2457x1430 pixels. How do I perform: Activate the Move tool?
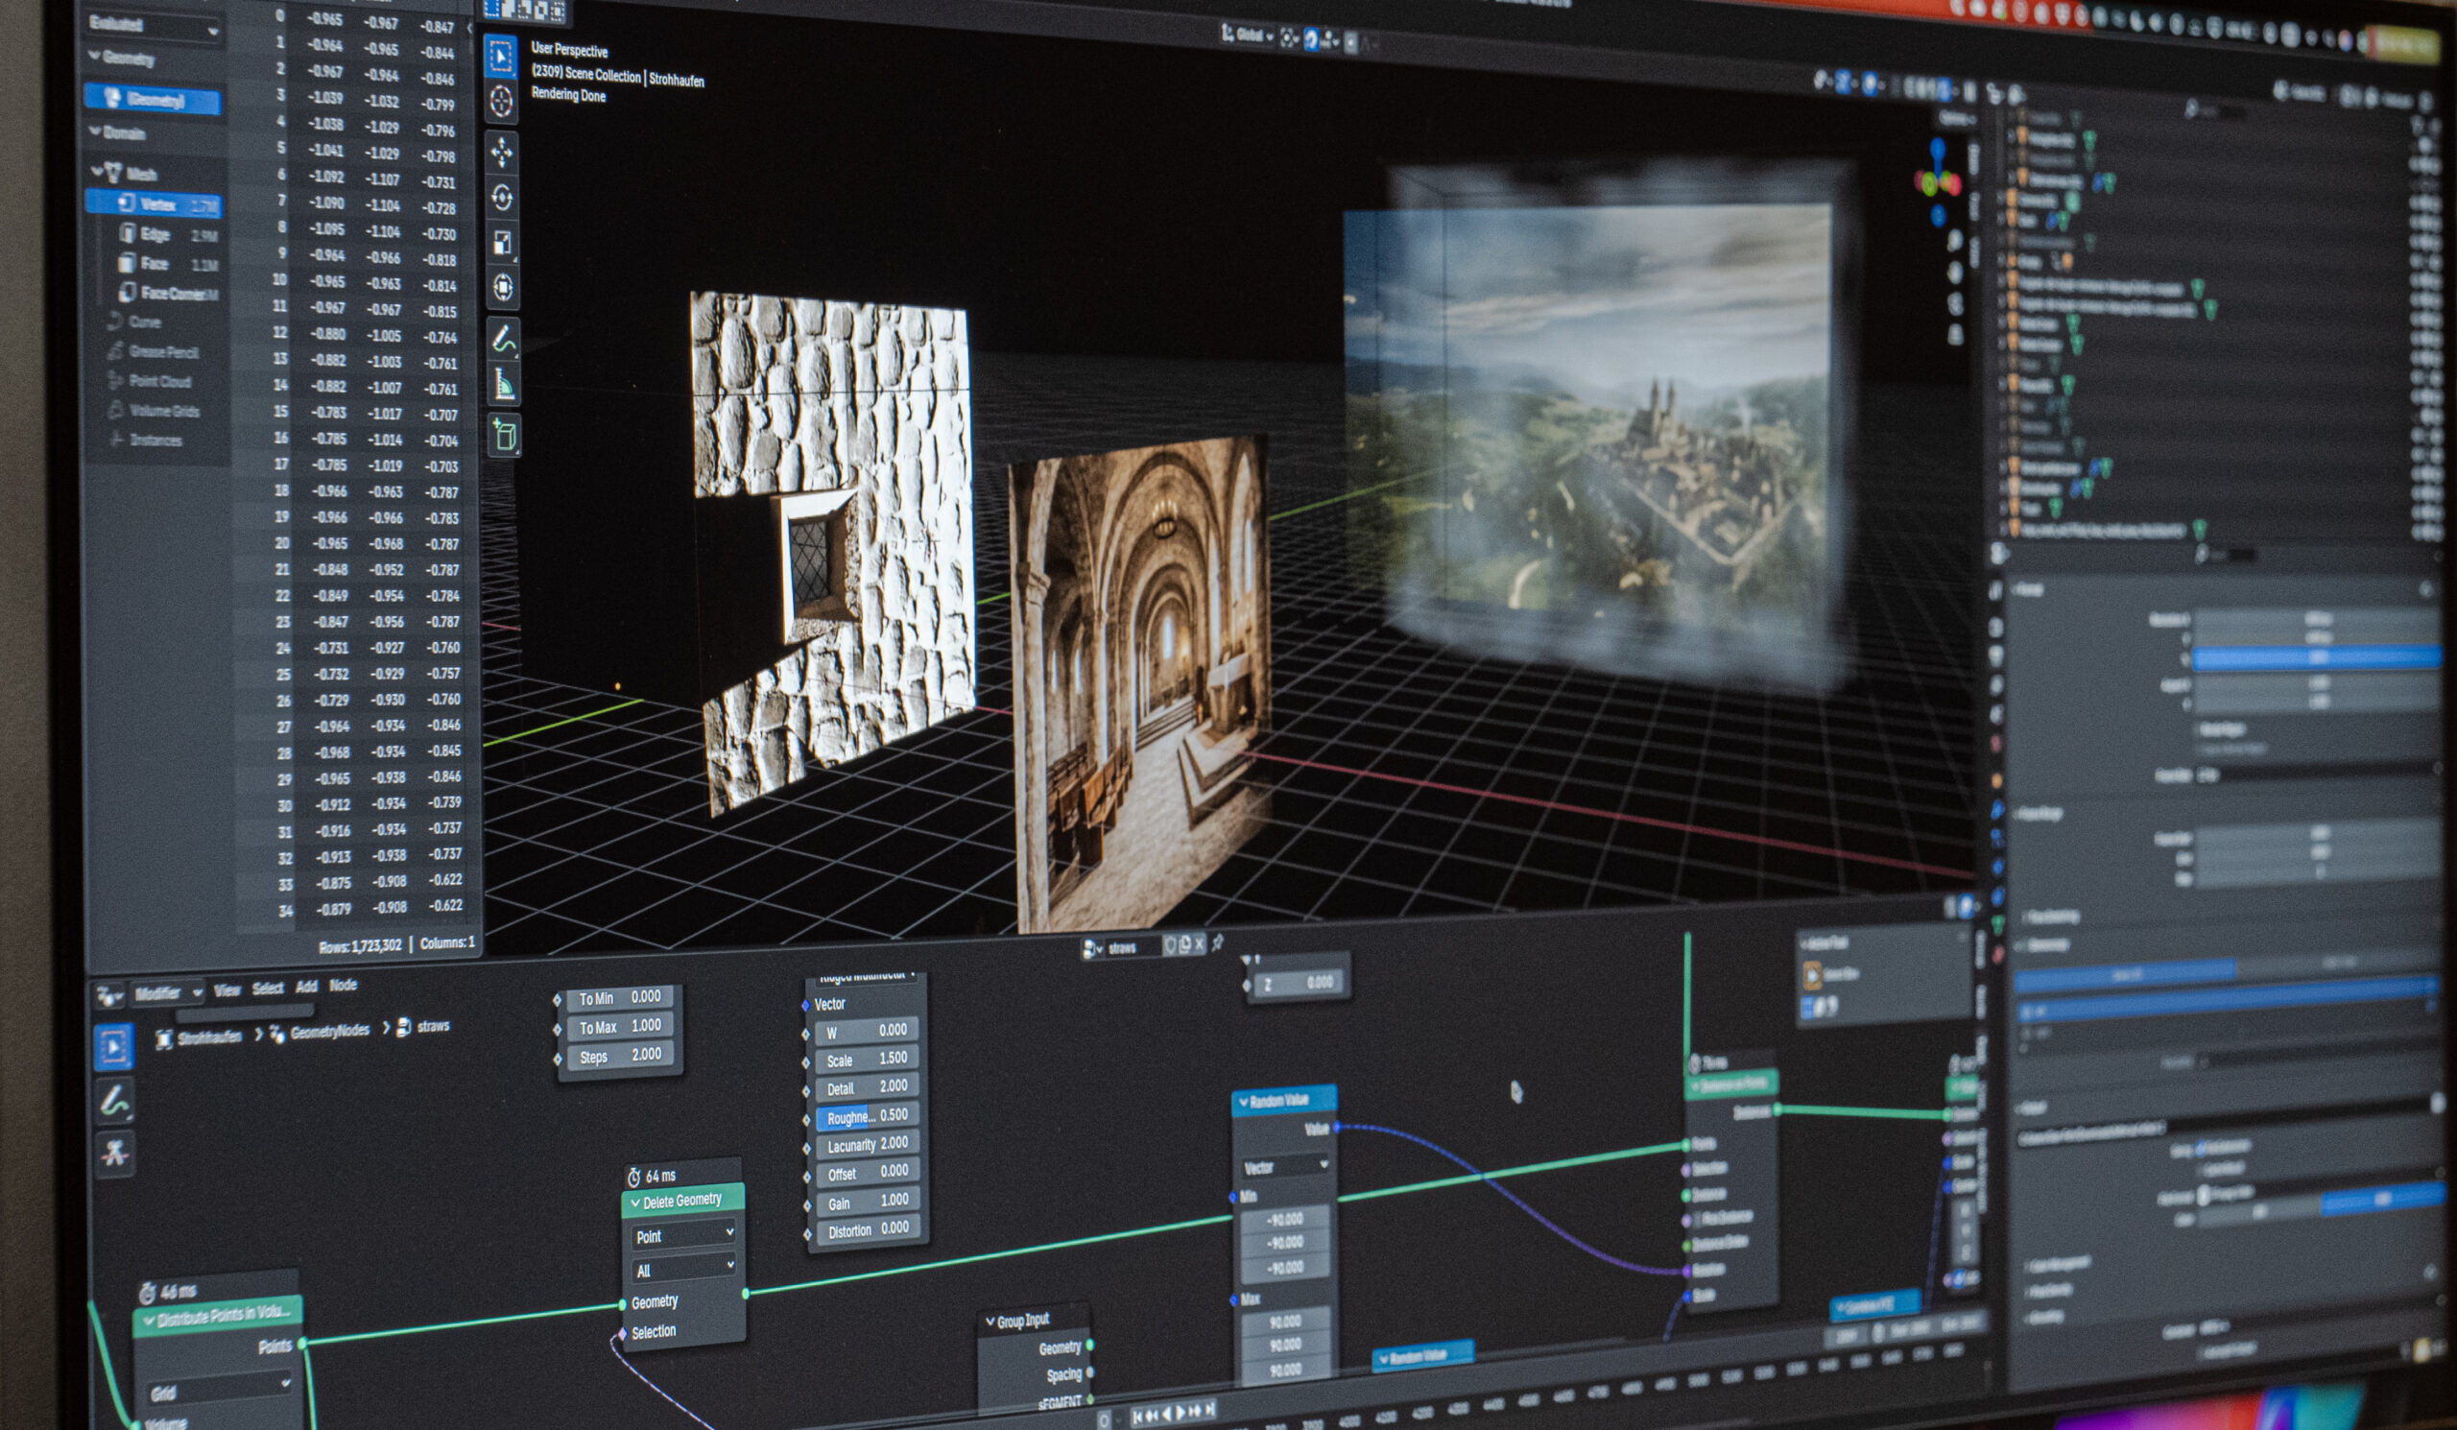pyautogui.click(x=501, y=152)
